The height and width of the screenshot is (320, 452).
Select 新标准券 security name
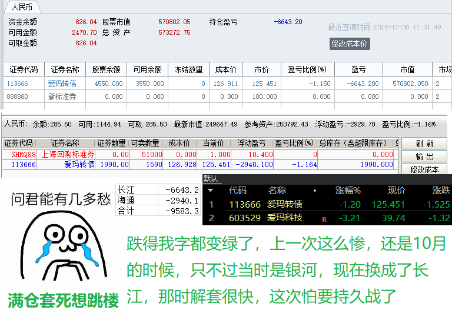62,96
